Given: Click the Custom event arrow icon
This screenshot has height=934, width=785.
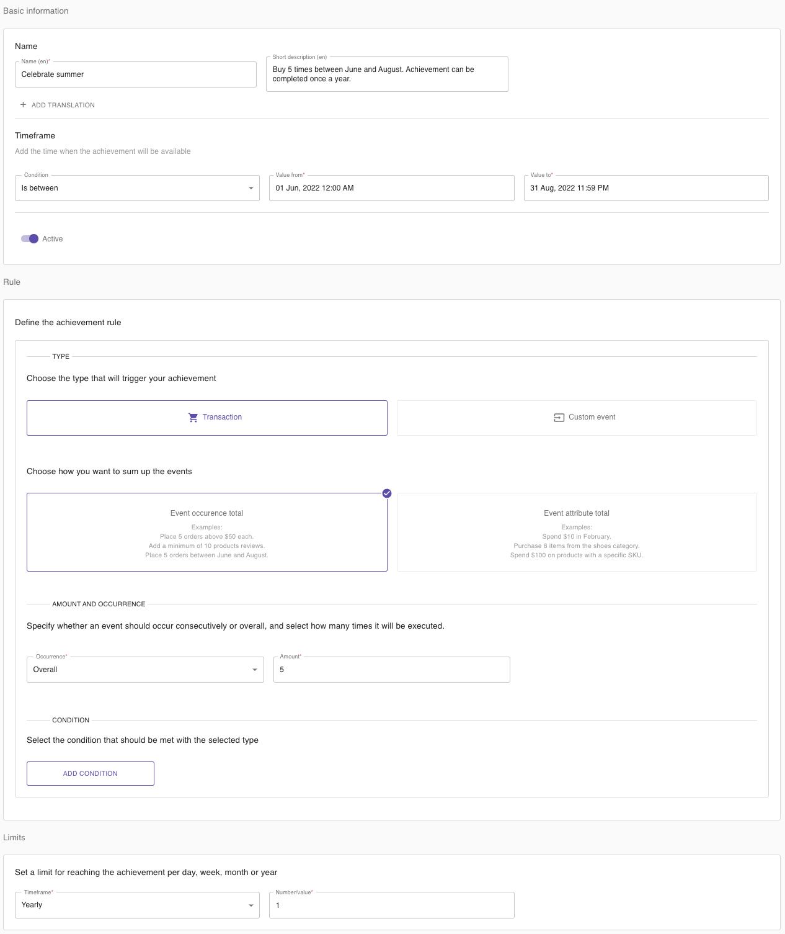Looking at the screenshot, I should pos(559,418).
